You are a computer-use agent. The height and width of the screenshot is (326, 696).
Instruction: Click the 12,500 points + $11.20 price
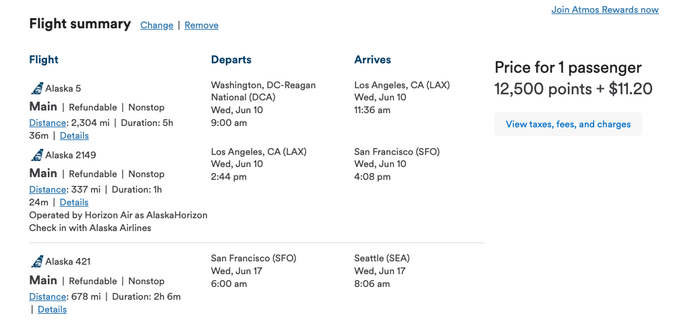(x=573, y=89)
